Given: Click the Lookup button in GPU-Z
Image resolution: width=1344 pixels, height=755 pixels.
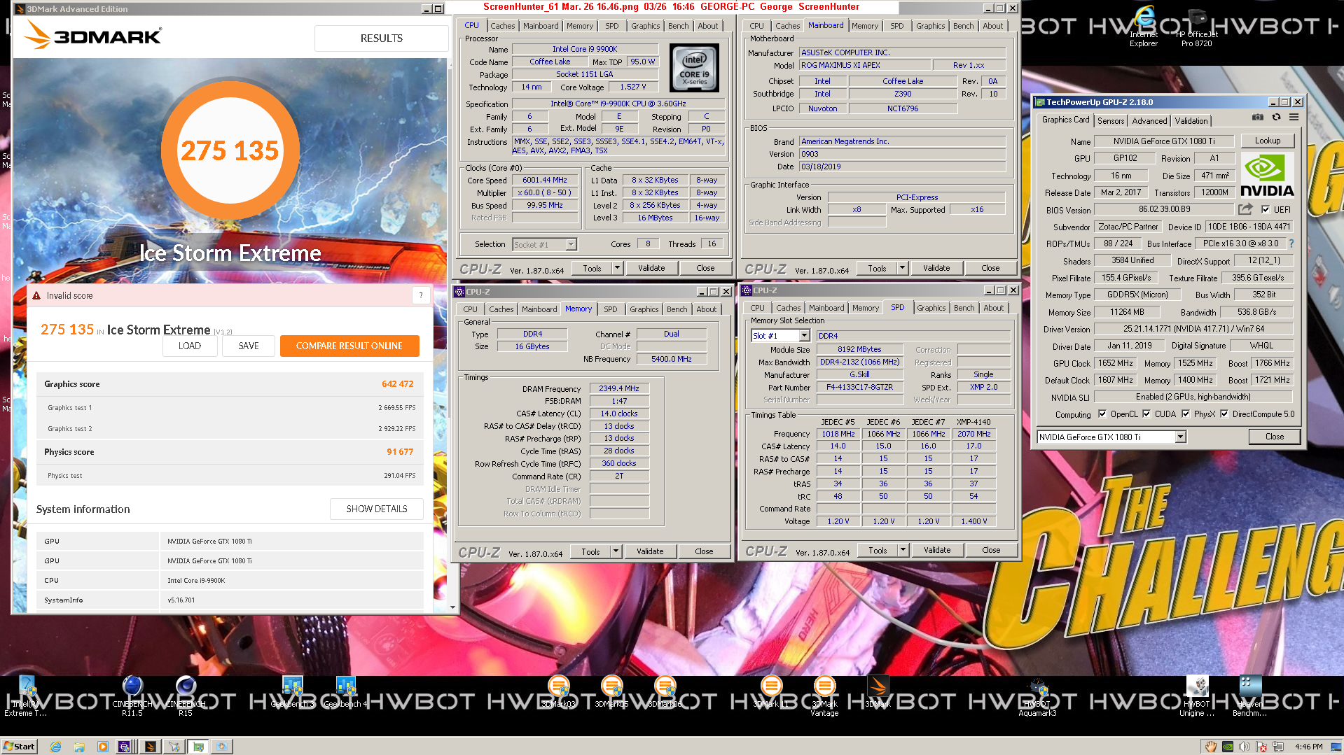Looking at the screenshot, I should point(1267,141).
